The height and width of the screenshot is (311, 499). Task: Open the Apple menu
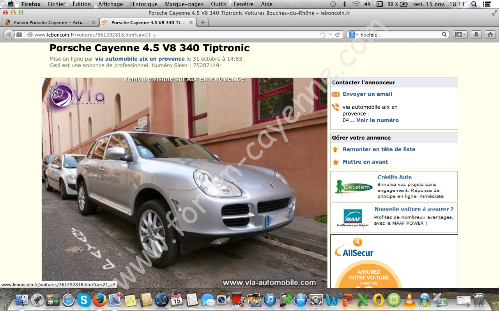(11, 4)
